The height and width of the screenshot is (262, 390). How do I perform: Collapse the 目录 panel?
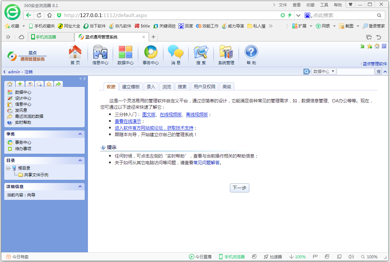click(x=80, y=160)
